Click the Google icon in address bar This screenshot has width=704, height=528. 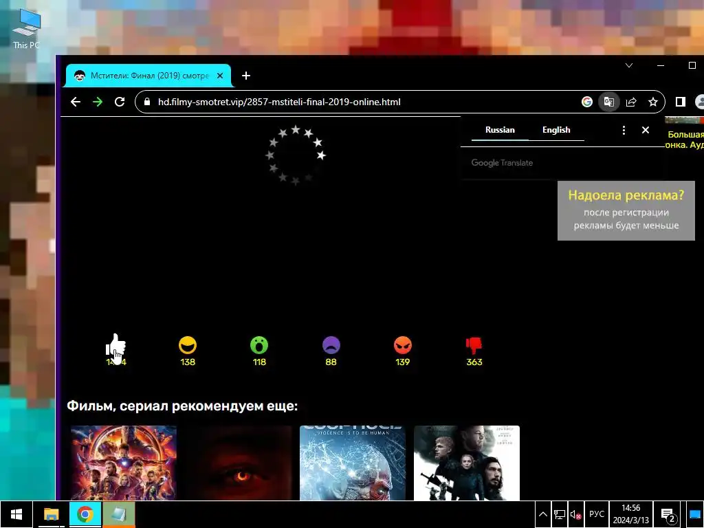click(x=587, y=102)
